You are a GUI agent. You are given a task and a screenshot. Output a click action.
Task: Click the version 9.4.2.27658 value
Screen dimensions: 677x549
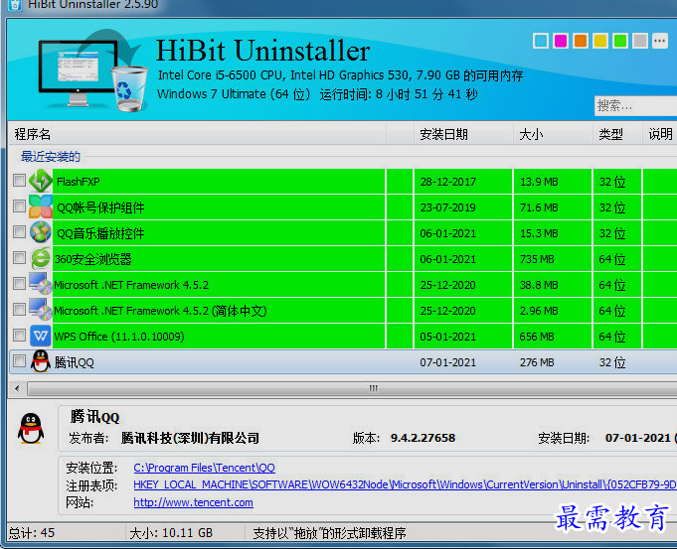click(423, 438)
